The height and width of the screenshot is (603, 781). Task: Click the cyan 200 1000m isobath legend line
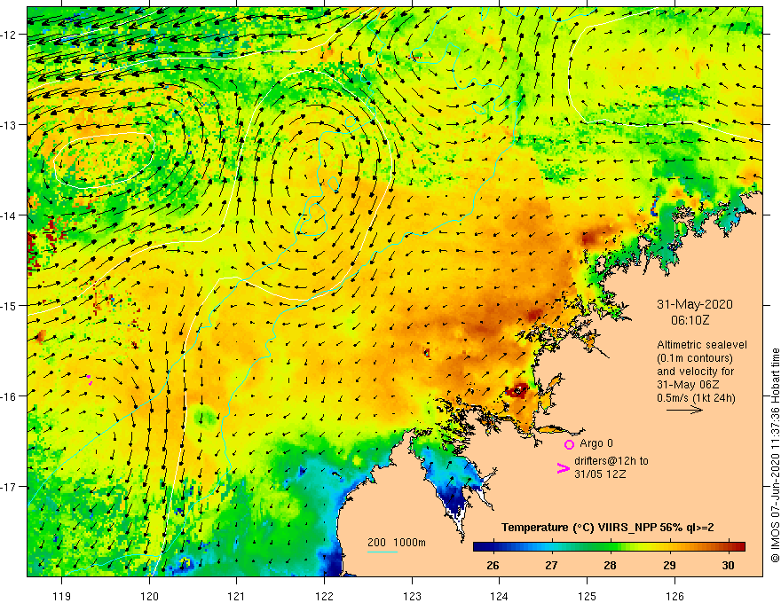click(382, 552)
